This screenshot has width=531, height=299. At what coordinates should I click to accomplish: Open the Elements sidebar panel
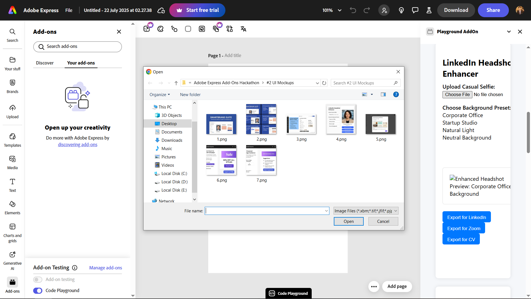12,207
